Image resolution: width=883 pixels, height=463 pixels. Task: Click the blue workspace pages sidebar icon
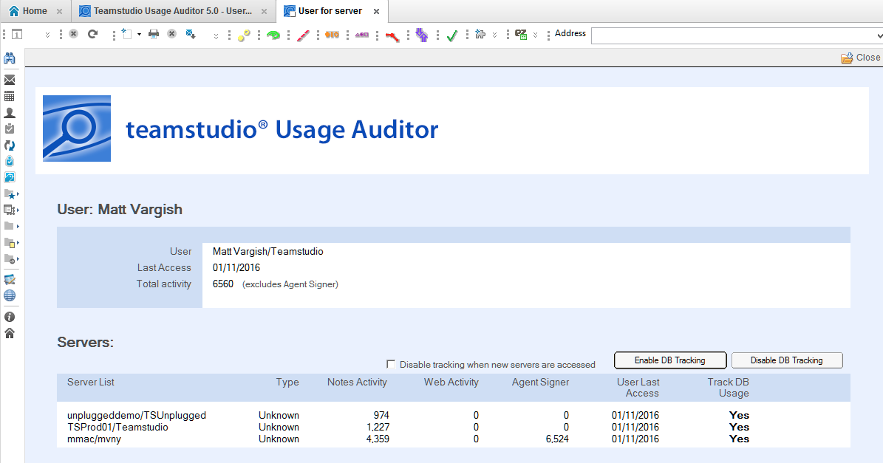[10, 178]
